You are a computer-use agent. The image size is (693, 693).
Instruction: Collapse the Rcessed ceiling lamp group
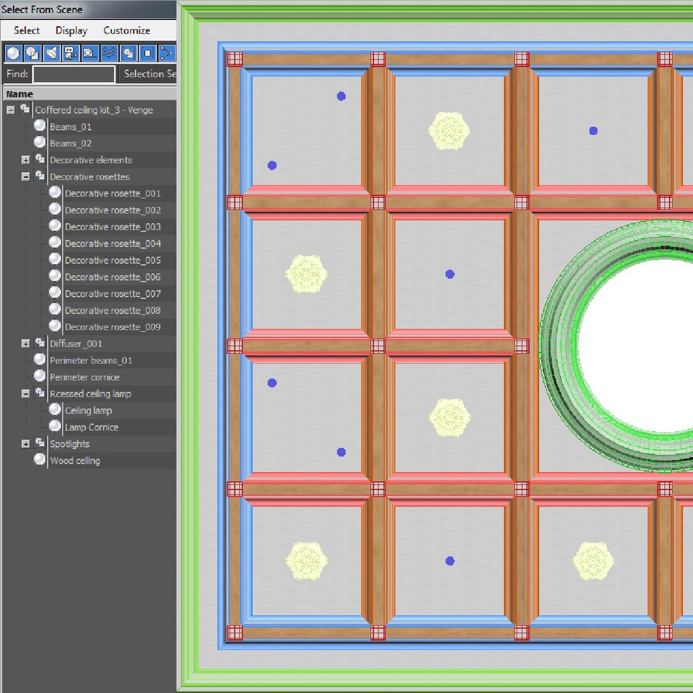click(x=26, y=394)
